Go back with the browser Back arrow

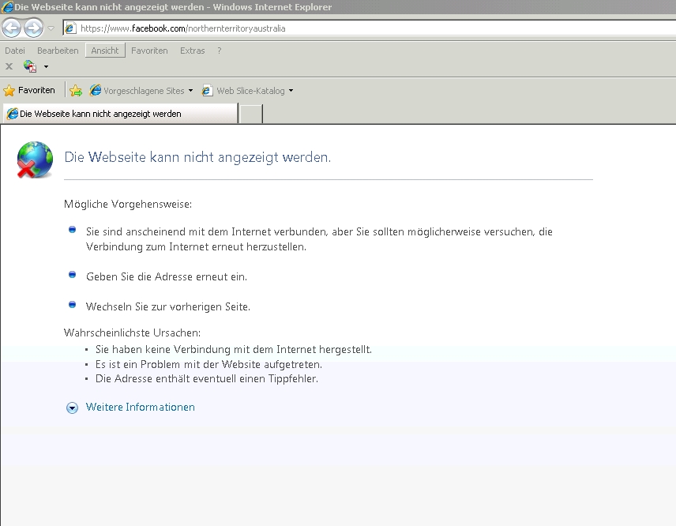[11, 28]
